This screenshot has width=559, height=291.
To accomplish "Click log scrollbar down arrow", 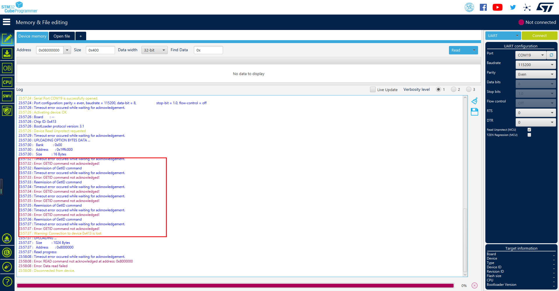I will tap(465, 275).
